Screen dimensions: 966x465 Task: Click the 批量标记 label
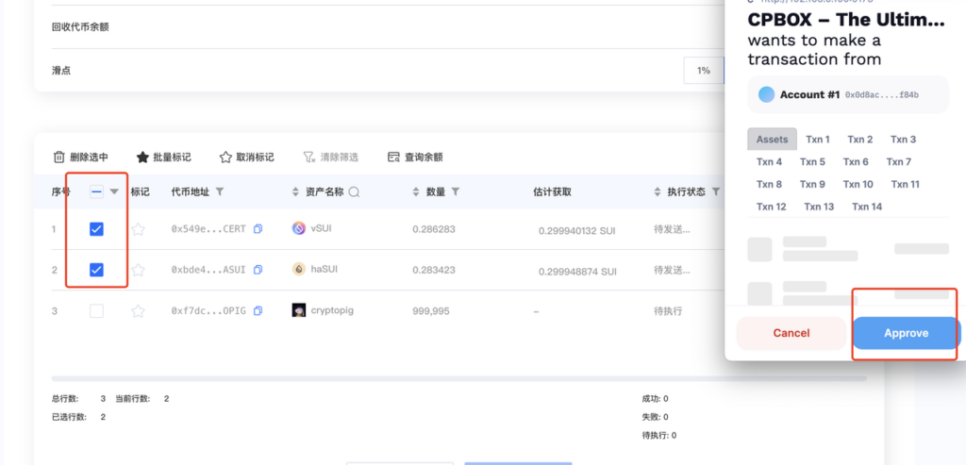(x=172, y=158)
